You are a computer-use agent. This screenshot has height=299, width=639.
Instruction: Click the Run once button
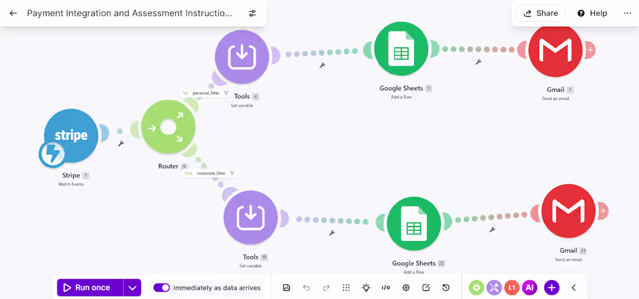coord(90,287)
